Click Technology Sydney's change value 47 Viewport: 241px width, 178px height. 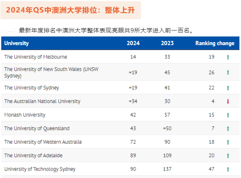(212, 169)
